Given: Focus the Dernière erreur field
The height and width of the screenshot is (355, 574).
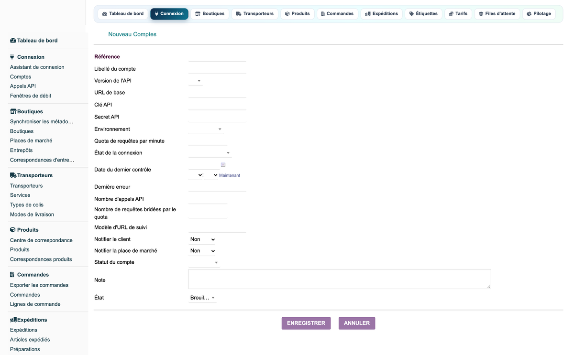Looking at the screenshot, I should coord(217,187).
